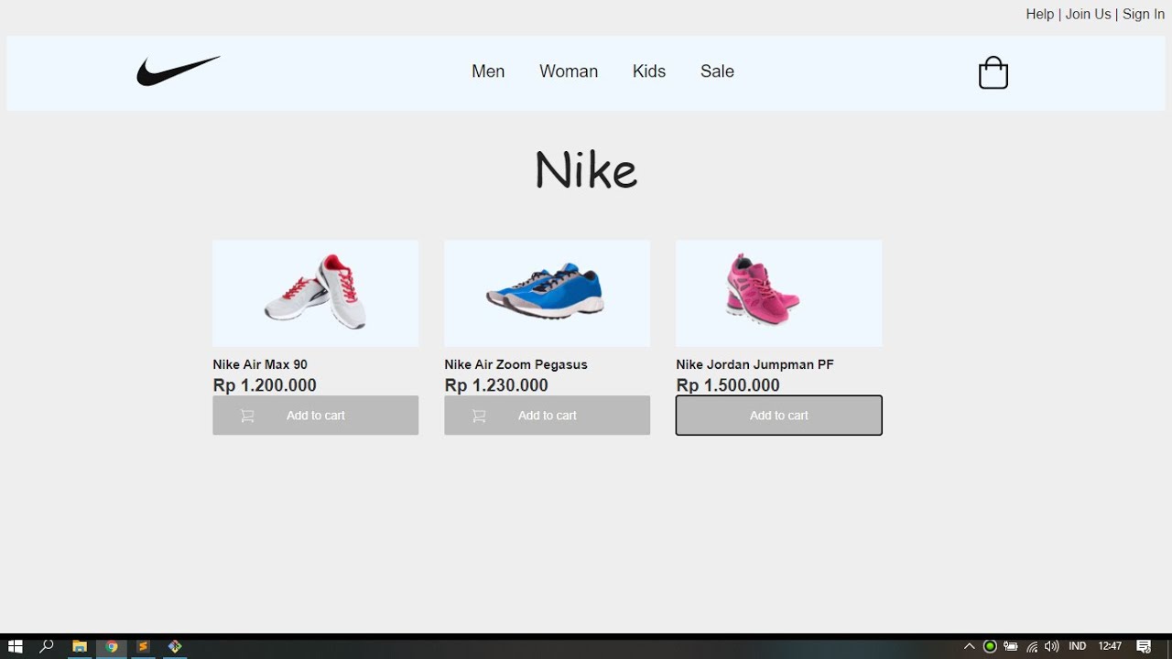Click the pink sneaker image
1172x659 pixels.
779,294
